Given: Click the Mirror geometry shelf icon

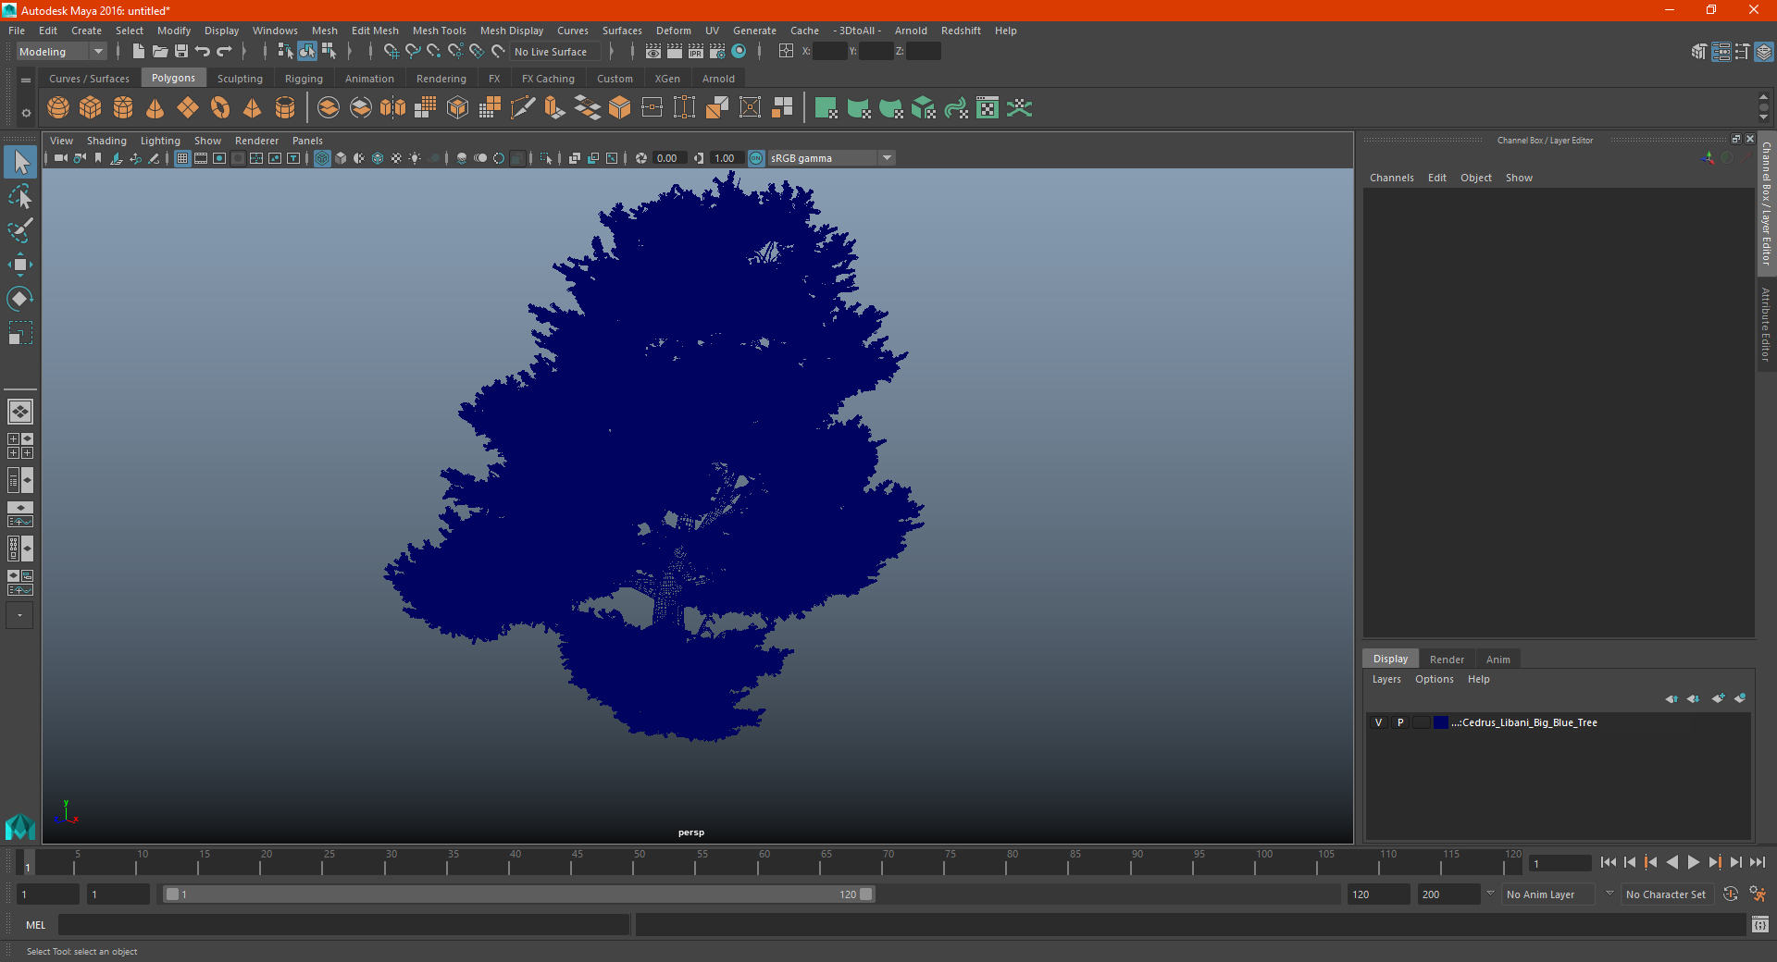Looking at the screenshot, I should [393, 108].
